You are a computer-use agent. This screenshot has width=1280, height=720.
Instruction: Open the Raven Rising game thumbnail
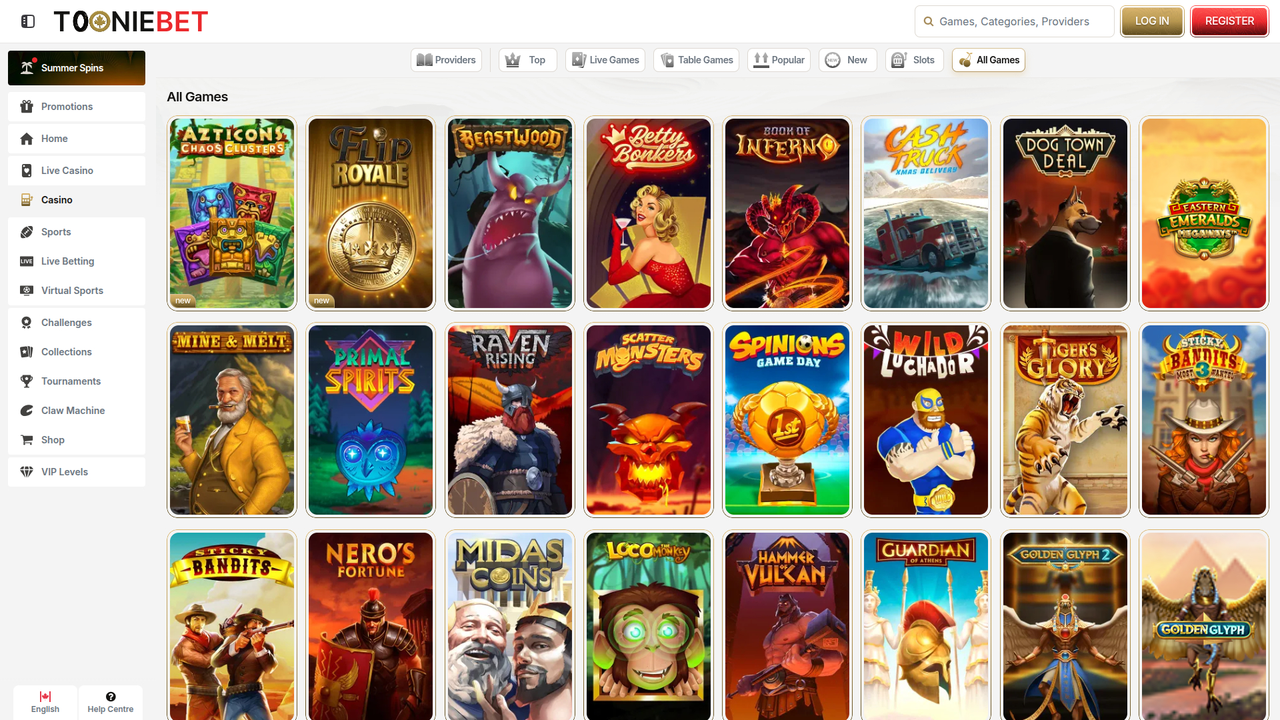click(x=509, y=420)
